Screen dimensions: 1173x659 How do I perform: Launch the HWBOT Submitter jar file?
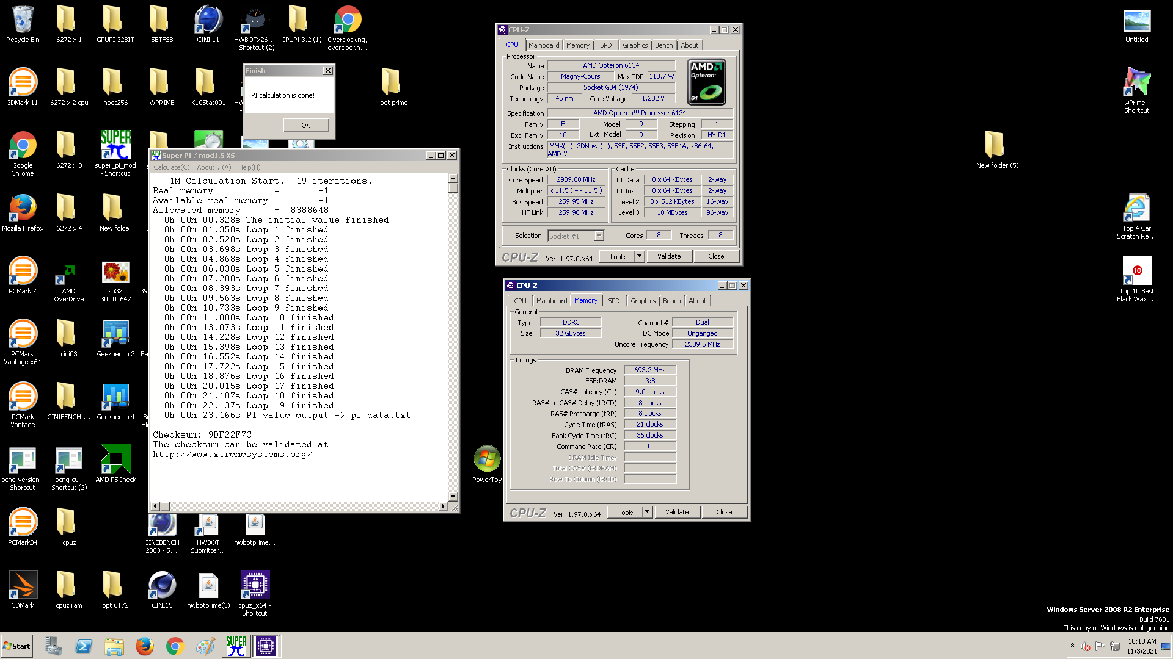(208, 533)
